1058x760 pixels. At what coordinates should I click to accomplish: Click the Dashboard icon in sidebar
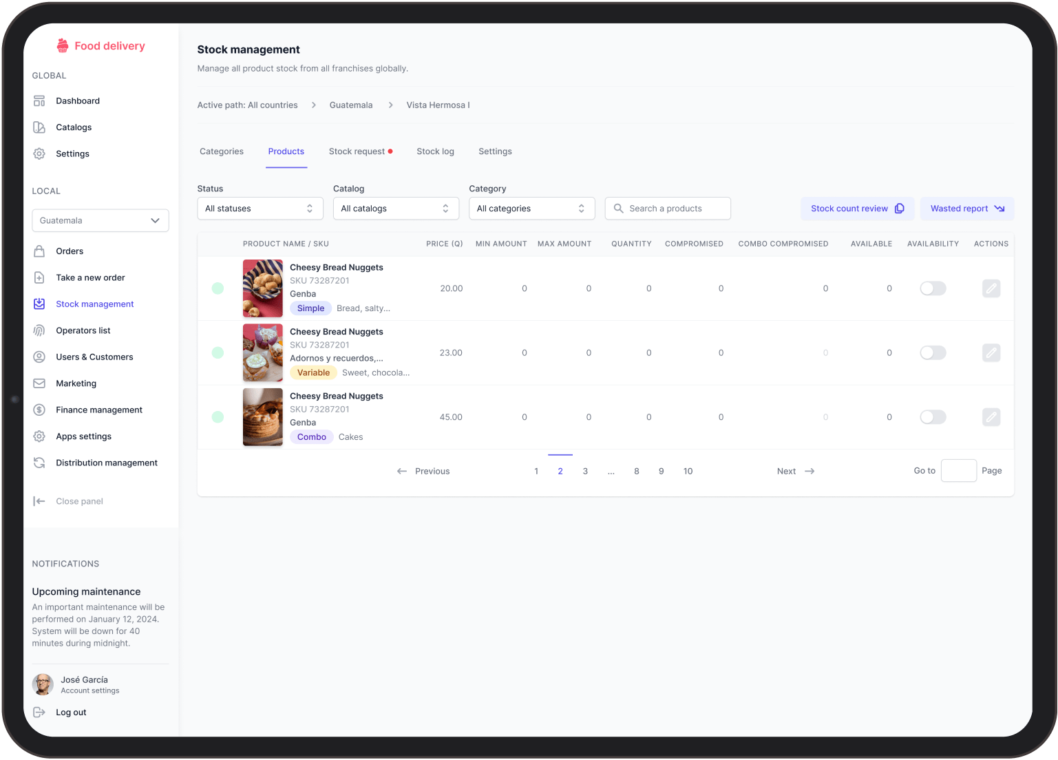pos(39,101)
